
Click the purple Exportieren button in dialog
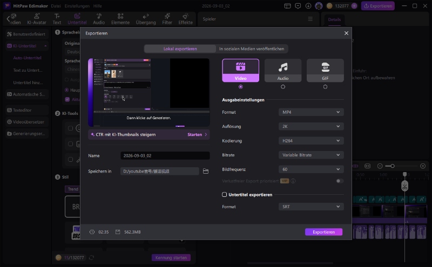[x=323, y=232]
